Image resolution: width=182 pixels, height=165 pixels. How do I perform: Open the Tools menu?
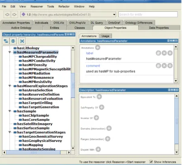click(x=51, y=6)
